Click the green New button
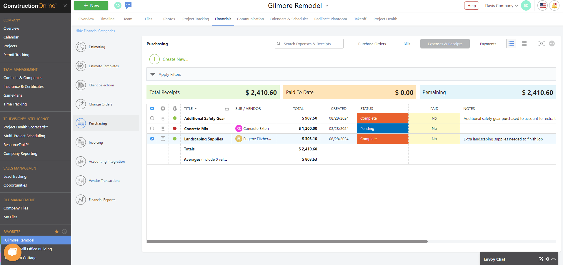563x265 pixels. (x=91, y=6)
